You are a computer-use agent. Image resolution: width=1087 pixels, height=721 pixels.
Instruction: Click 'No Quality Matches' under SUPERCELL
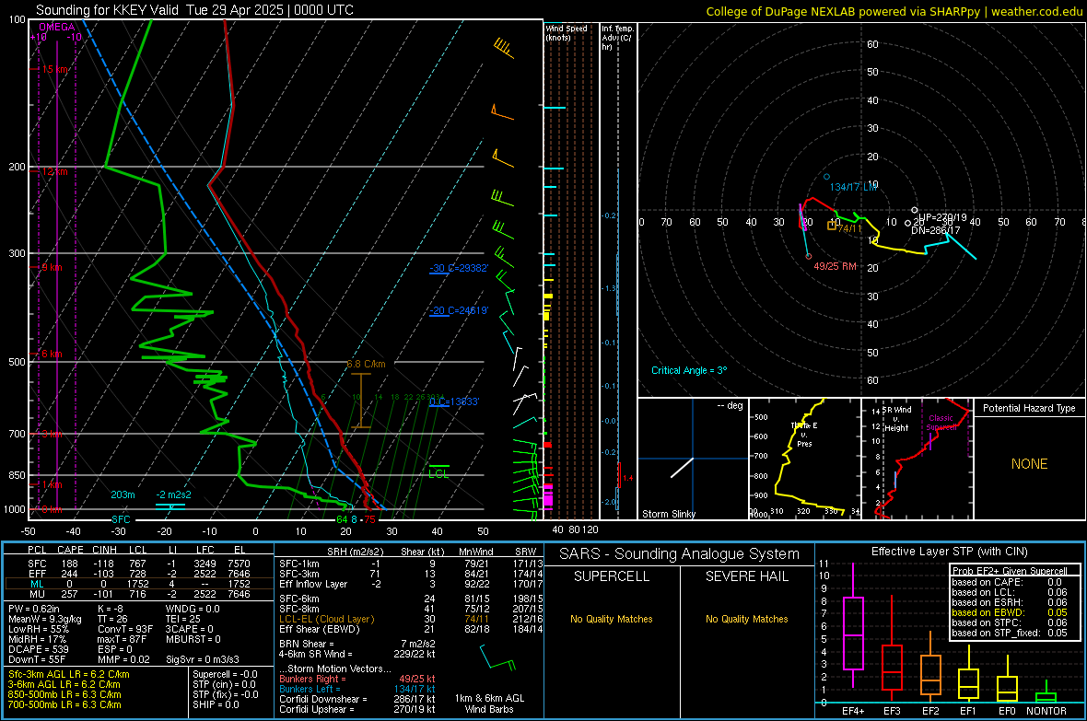click(x=612, y=619)
